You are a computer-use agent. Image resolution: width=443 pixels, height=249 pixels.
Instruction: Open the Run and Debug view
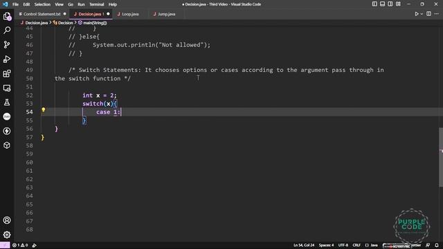[7, 59]
